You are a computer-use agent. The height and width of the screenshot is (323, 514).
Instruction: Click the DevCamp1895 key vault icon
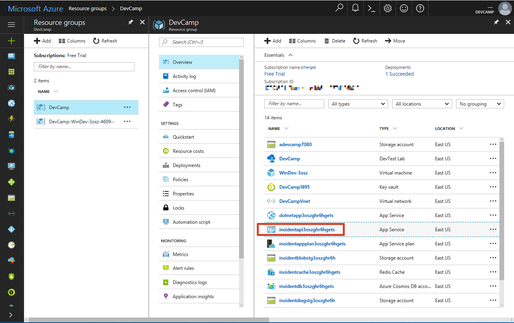coord(271,187)
